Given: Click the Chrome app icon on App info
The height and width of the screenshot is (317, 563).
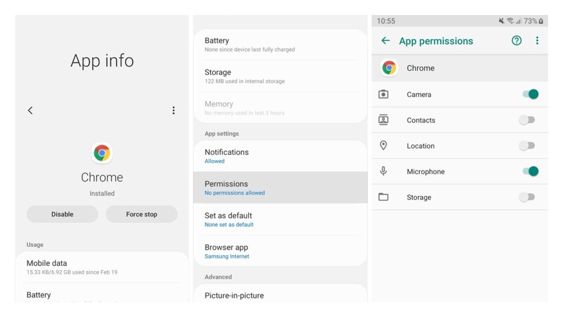Looking at the screenshot, I should click(102, 153).
